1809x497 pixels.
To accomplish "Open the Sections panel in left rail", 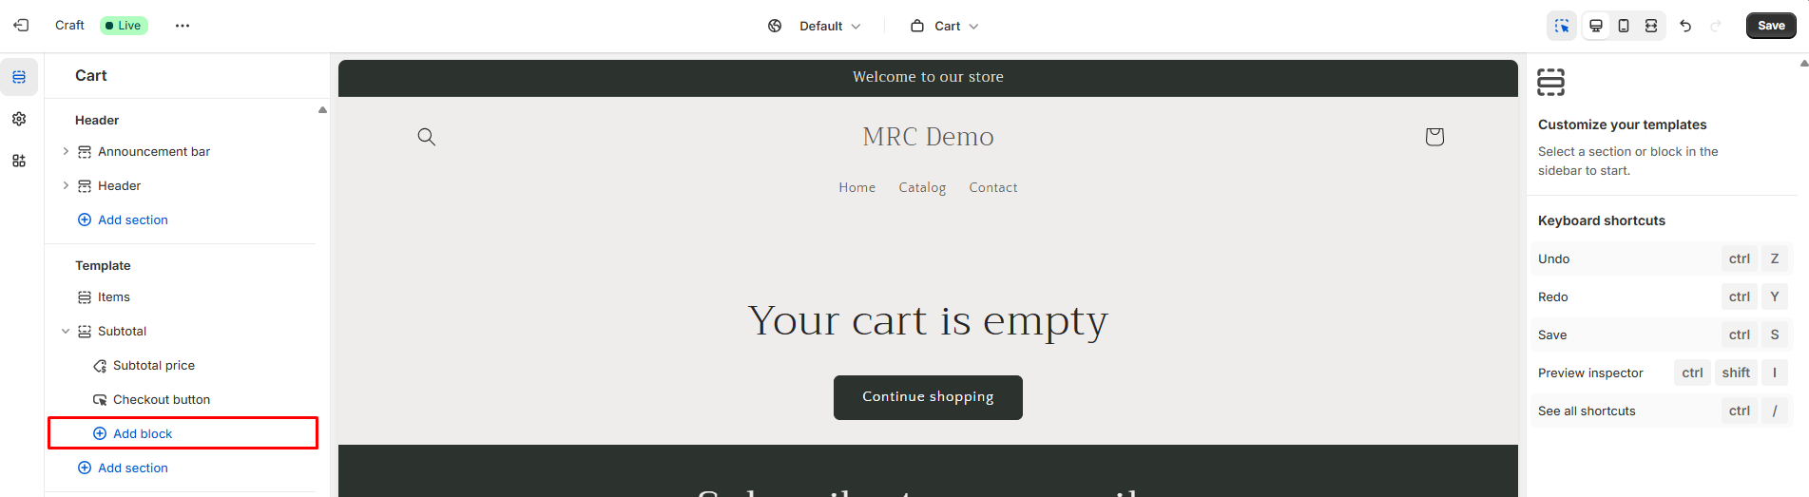I will click(x=19, y=77).
